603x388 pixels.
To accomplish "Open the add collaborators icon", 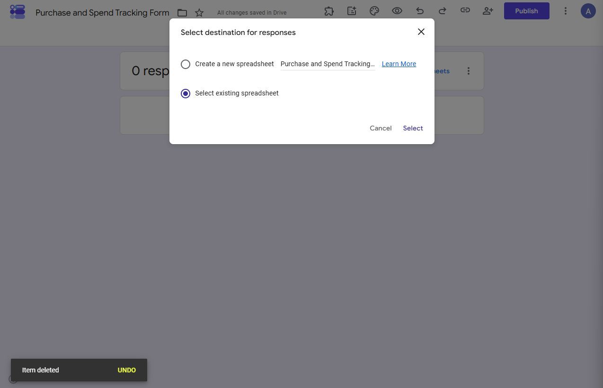I will pyautogui.click(x=488, y=11).
